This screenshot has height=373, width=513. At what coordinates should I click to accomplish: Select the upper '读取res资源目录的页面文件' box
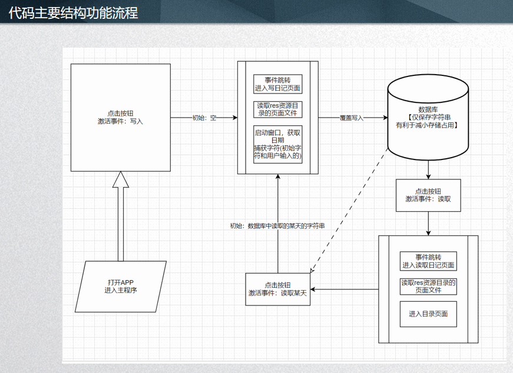coord(277,109)
